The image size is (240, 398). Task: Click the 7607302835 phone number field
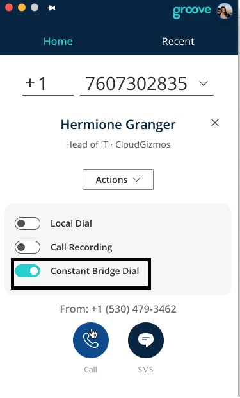[147, 83]
